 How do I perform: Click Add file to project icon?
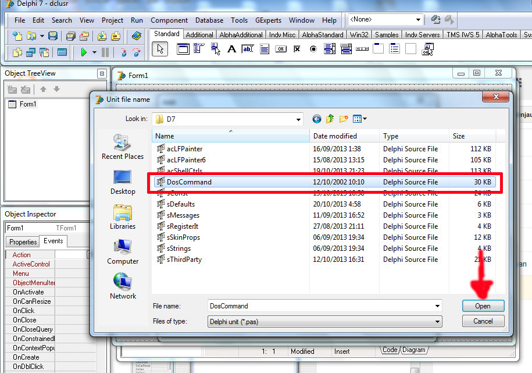(x=102, y=36)
